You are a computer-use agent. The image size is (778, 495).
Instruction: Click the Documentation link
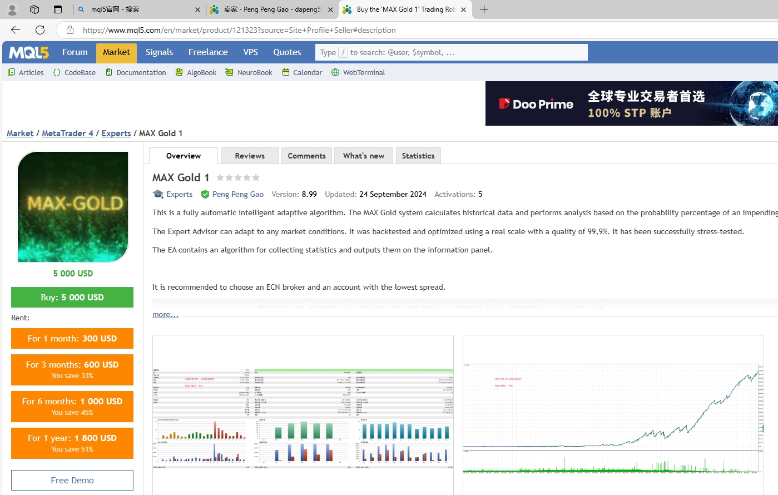141,72
